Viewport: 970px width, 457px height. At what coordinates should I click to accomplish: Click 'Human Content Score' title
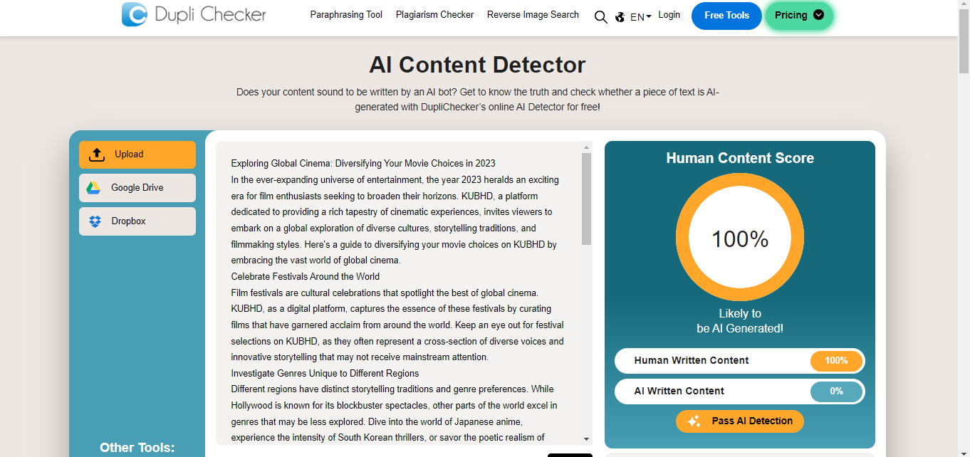click(x=740, y=158)
